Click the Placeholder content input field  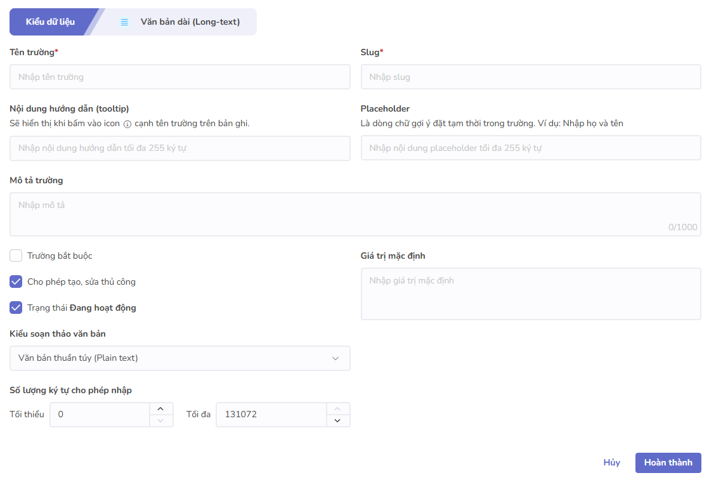tap(530, 148)
